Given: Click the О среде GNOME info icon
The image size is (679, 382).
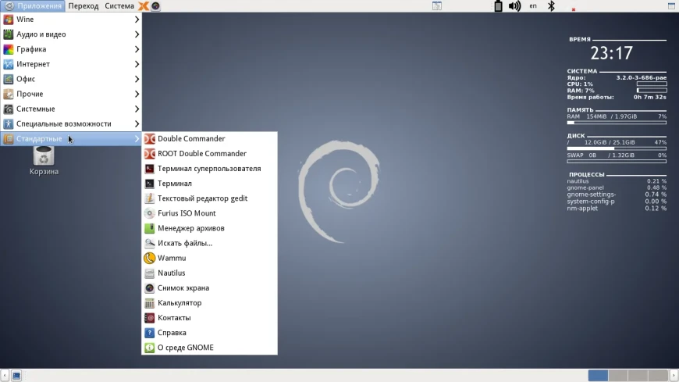Looking at the screenshot, I should [149, 348].
